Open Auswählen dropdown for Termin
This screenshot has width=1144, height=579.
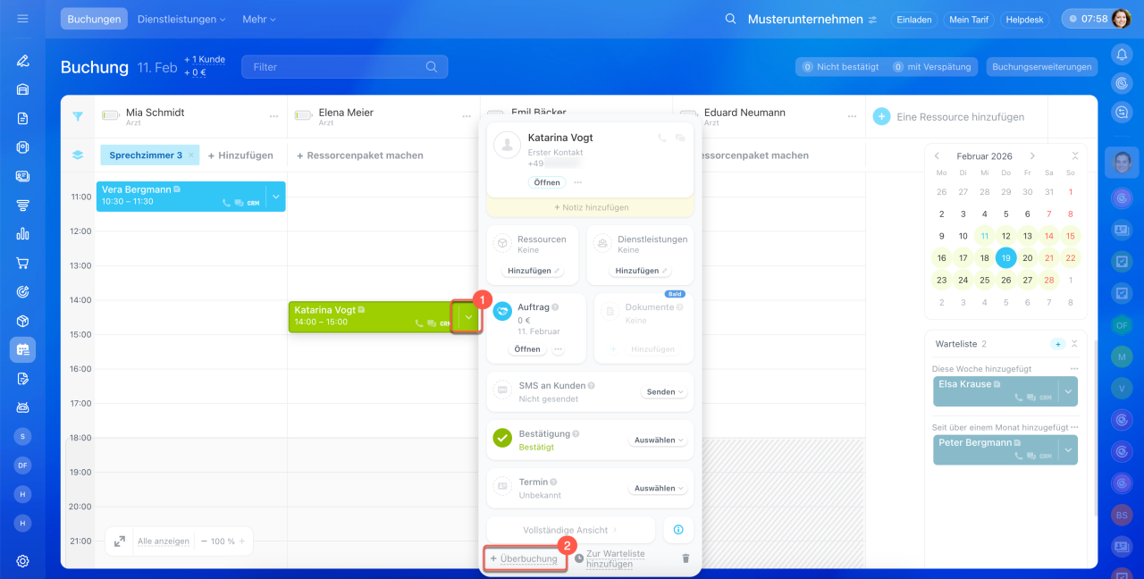coord(659,489)
